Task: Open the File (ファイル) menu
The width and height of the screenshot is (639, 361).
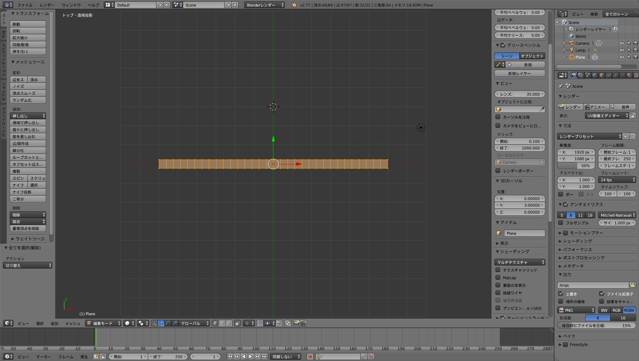Action: [x=25, y=5]
